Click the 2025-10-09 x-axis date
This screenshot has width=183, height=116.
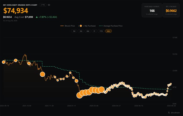click(x=27, y=106)
